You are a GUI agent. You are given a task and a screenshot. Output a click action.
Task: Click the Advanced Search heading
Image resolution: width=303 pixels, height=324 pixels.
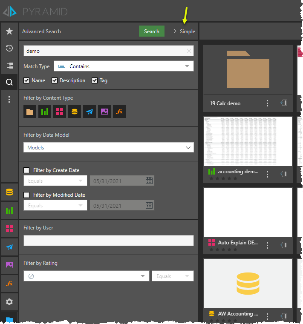41,32
